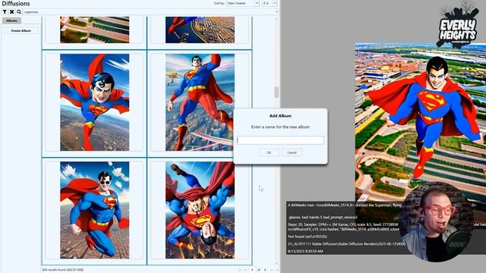Go to the previous results page
This screenshot has width=486, height=273.
coord(245,270)
